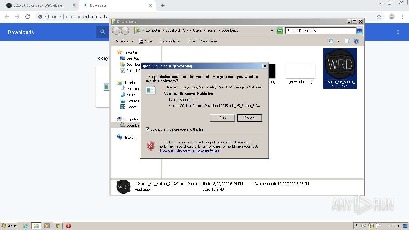
Task: Select Computer in the address path
Action: click(153, 30)
